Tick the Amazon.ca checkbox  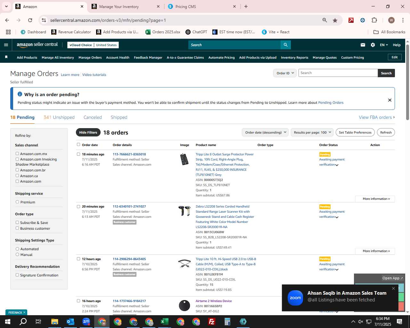17,176
